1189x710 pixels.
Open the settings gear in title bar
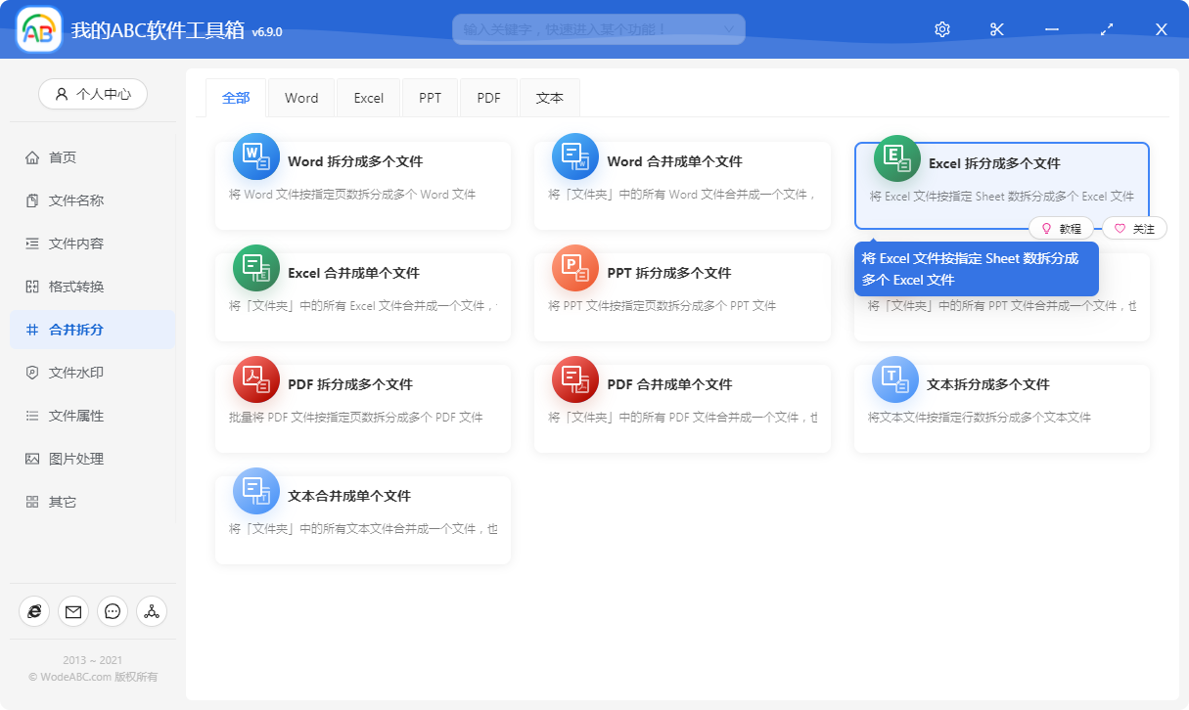point(942,29)
